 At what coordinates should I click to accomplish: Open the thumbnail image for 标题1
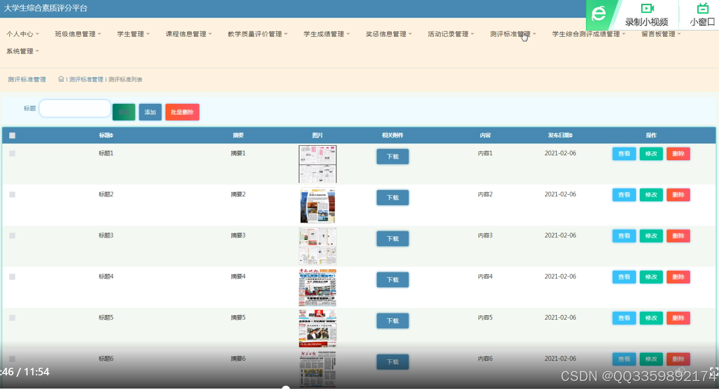[x=318, y=164]
